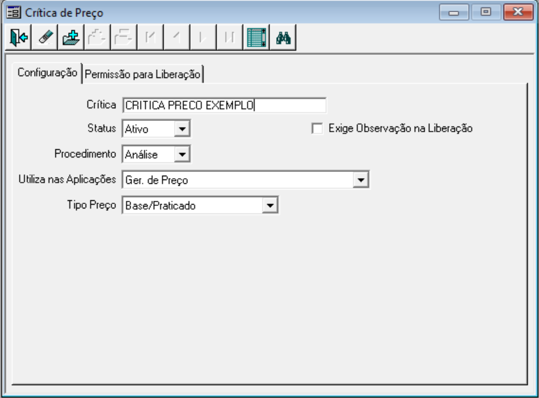The height and width of the screenshot is (398, 539).
Task: Open the record list grid icon
Action: [x=257, y=37]
